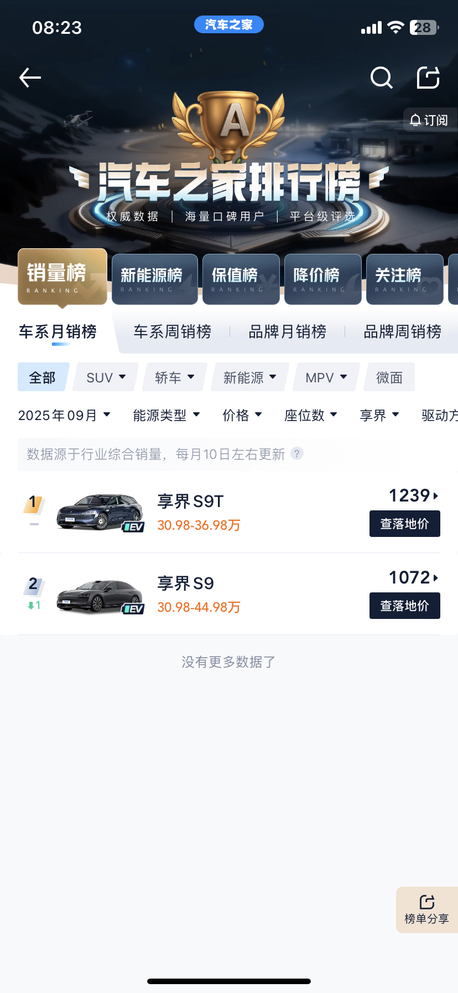Tap the 1239 sales figure arrow

pos(414,495)
